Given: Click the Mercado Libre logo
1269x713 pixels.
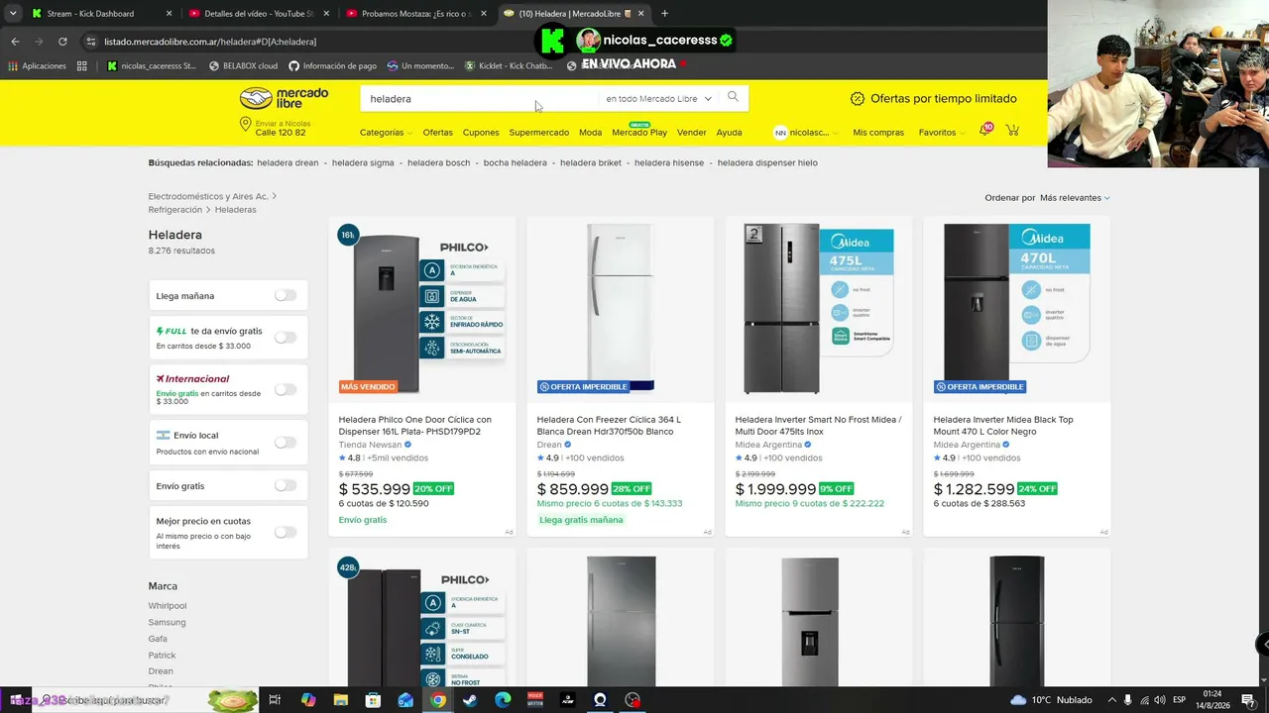Looking at the screenshot, I should point(284,98).
